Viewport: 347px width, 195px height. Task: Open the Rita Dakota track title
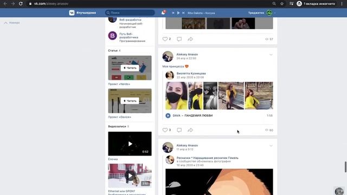pyautogui.click(x=201, y=13)
